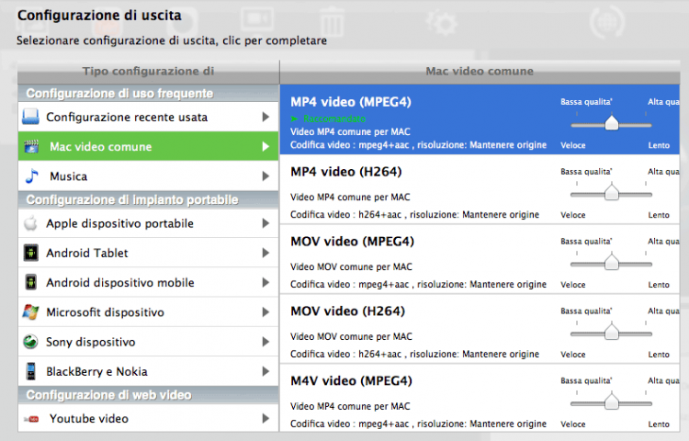The image size is (689, 441).
Task: Expand the Youtube video arrow
Action: 265,418
